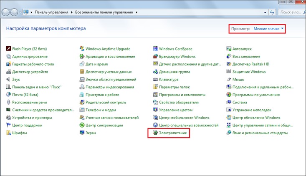Select the Брандмауэр Windows icon
Image resolution: width=306 pixels, height=176 pixels.
coord(155,56)
